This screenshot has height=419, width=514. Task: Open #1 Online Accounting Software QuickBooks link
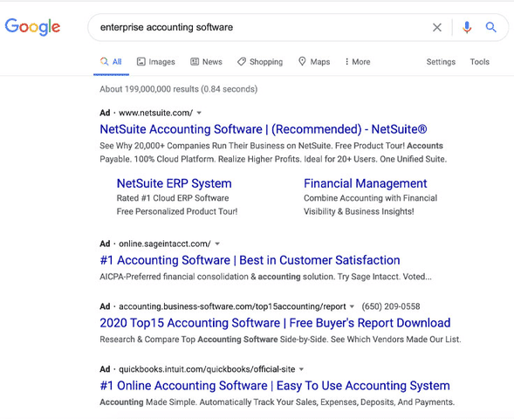(x=275, y=386)
